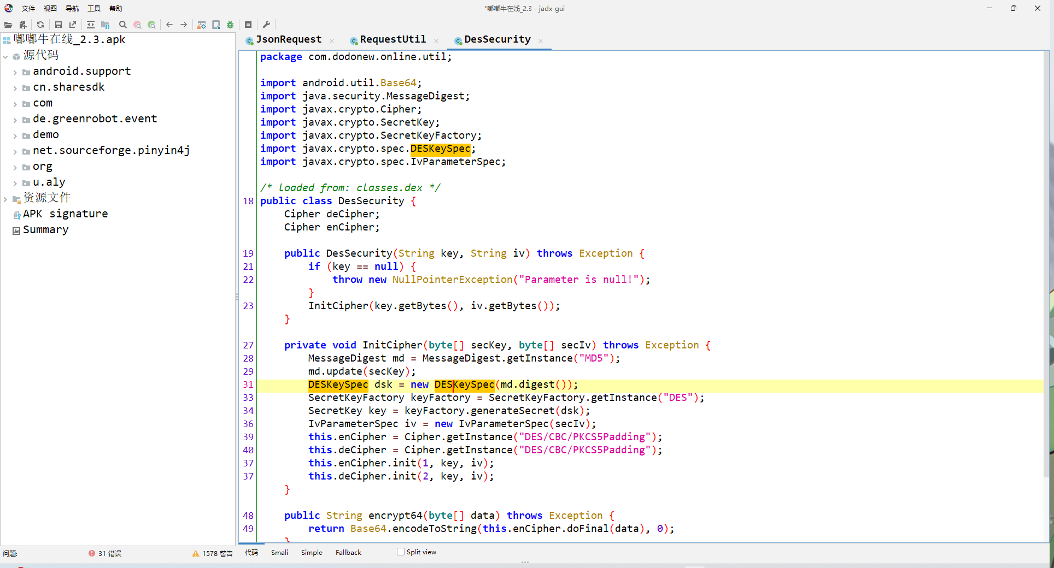
Task: Close the JsonRequest tab
Action: [332, 40]
